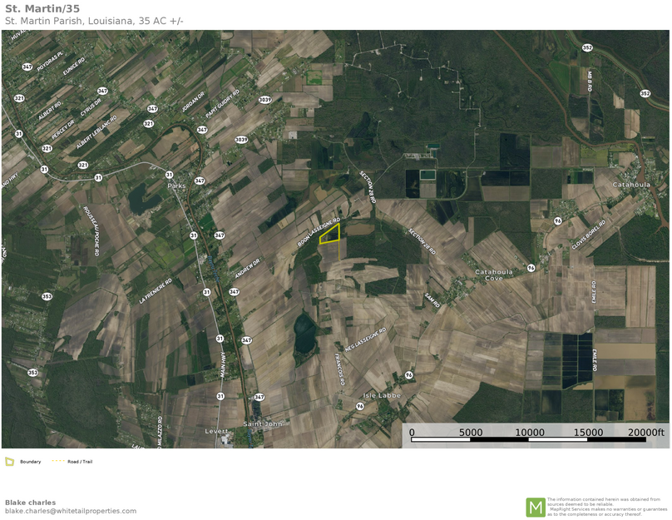The width and height of the screenshot is (672, 520).
Task: Select the Highway 96 shield near Catahoula Cove
Action: coord(531,268)
